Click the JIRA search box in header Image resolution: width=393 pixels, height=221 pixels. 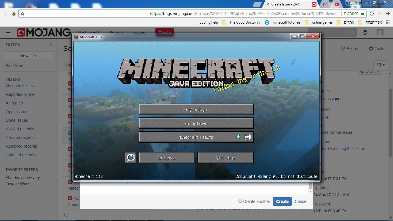(332, 33)
